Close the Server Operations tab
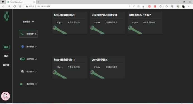The width and height of the screenshot is (193, 104). click(x=34, y=2)
